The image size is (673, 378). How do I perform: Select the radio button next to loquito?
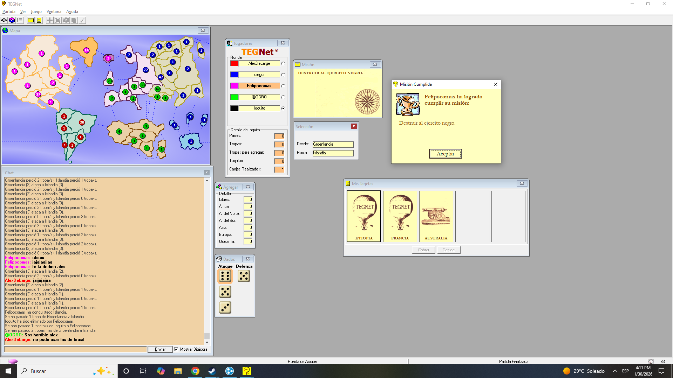pyautogui.click(x=283, y=108)
